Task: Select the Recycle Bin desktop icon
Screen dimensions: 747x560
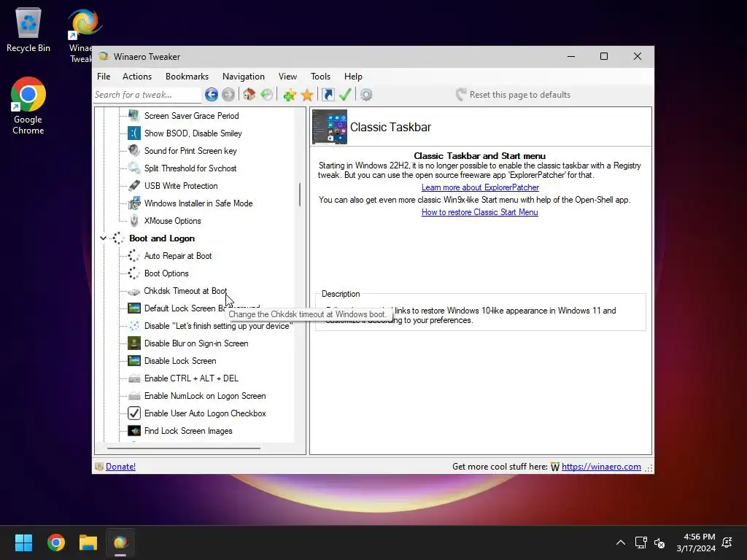Action: coord(28,31)
